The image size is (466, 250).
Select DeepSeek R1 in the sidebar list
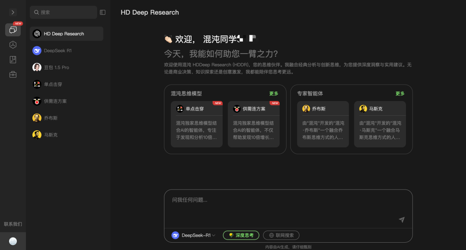pos(66,51)
